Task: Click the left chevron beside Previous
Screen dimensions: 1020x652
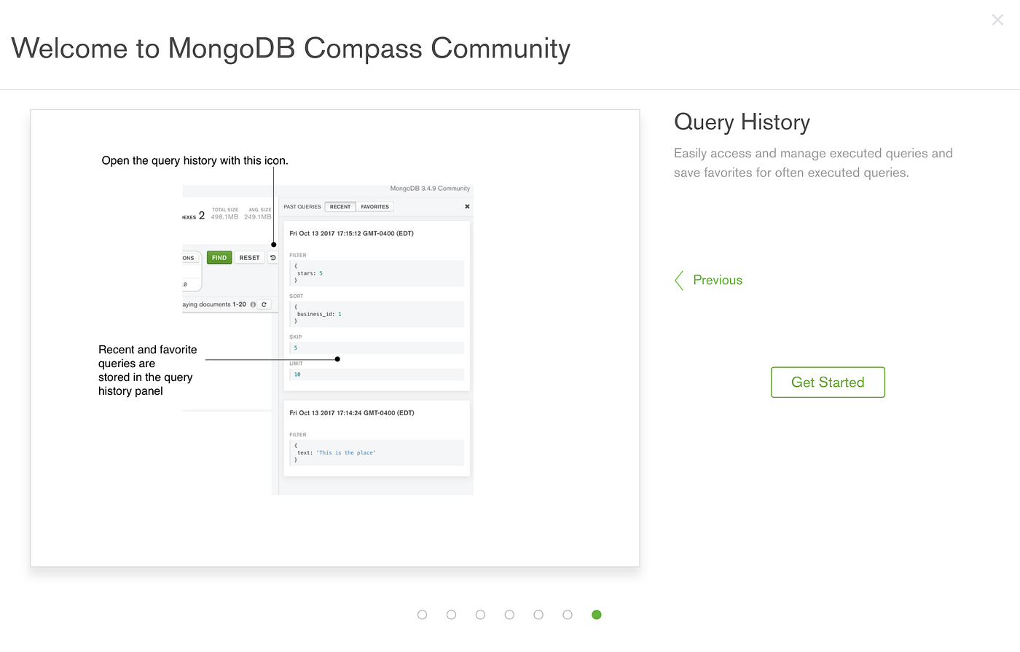Action: click(678, 280)
